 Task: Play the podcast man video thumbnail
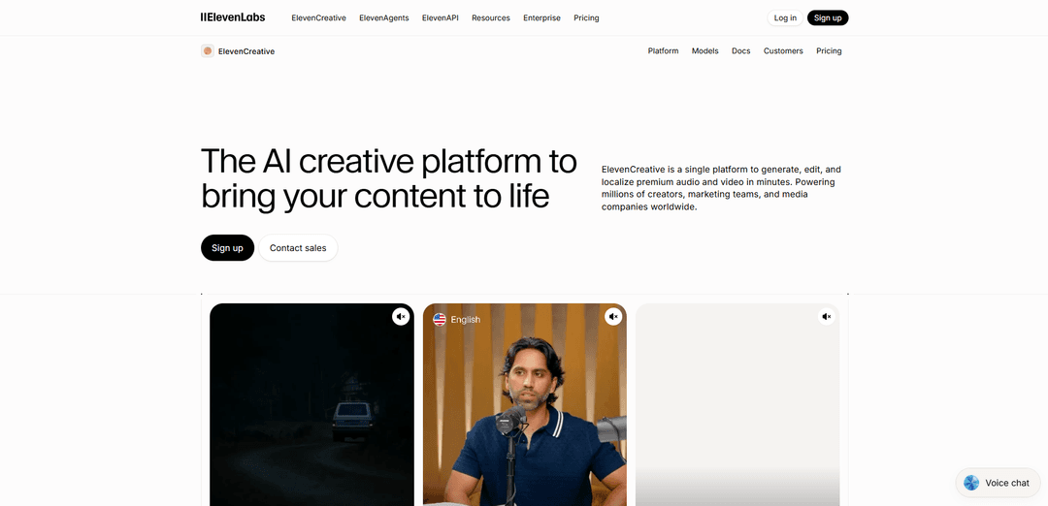point(525,404)
